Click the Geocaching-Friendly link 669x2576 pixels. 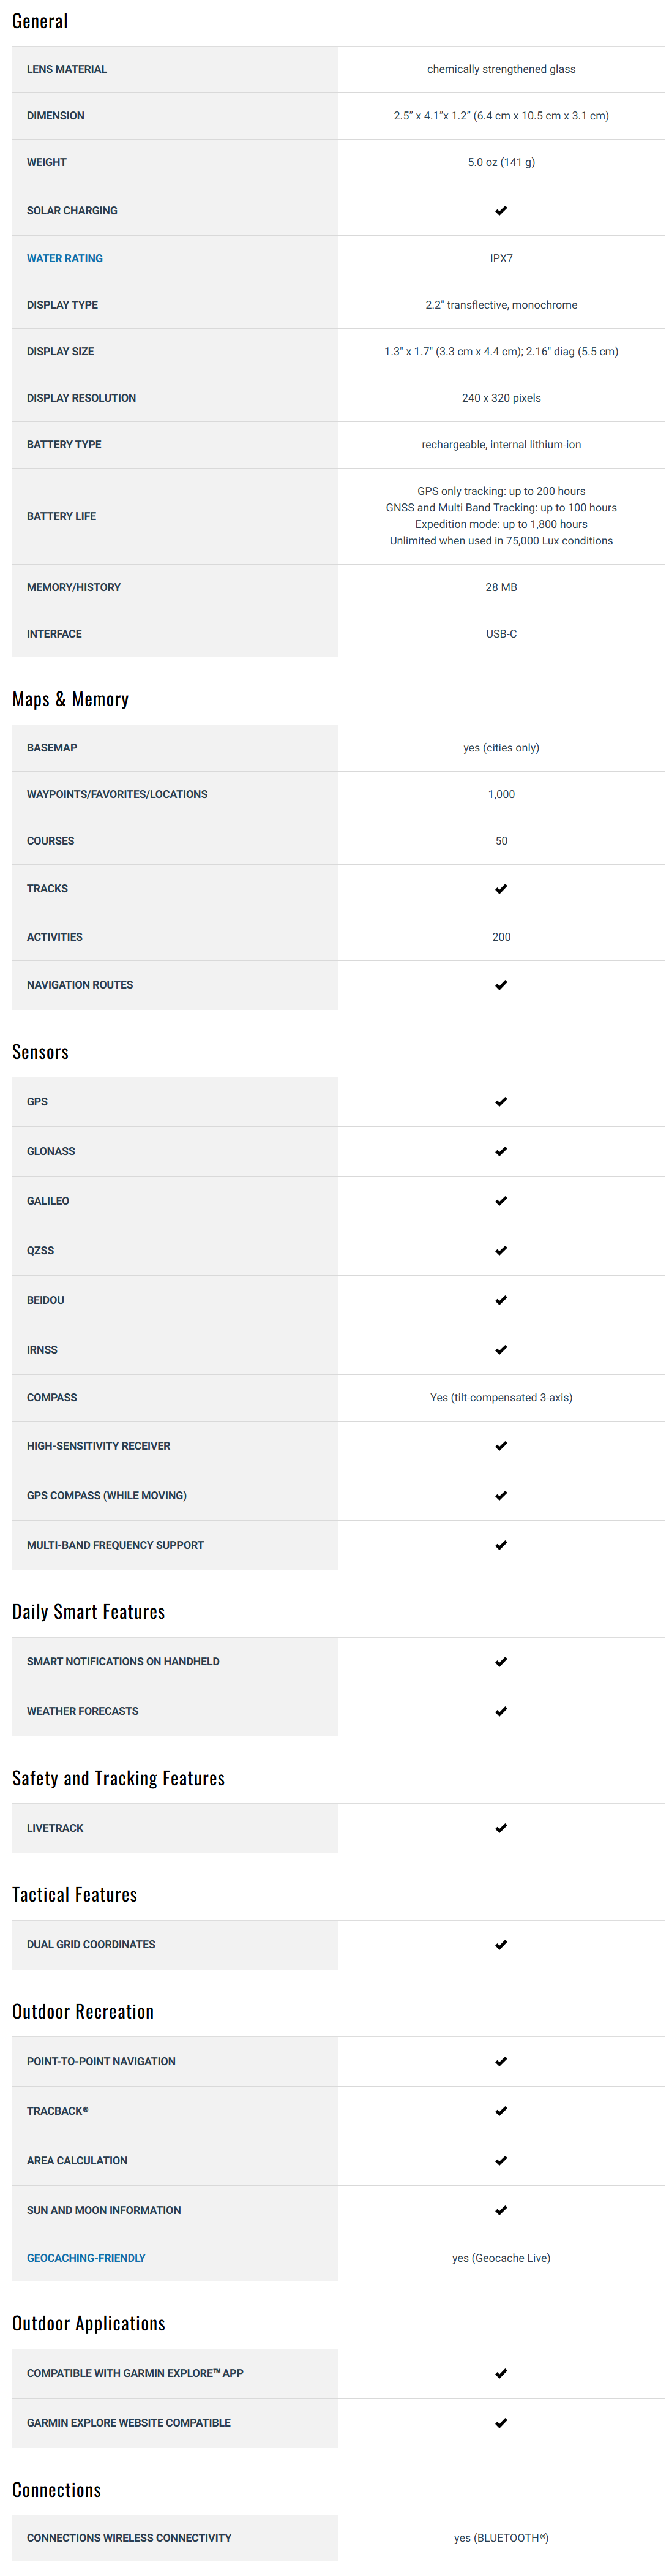click(86, 2257)
